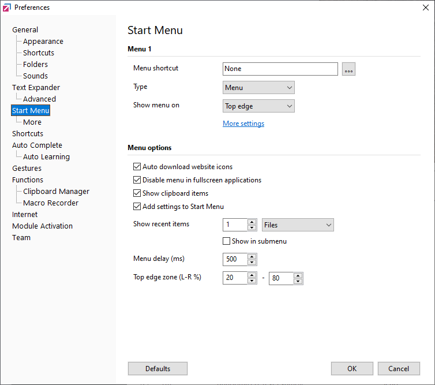The image size is (435, 385).
Task: Increase the Show recent items spinner value
Action: tap(252, 222)
